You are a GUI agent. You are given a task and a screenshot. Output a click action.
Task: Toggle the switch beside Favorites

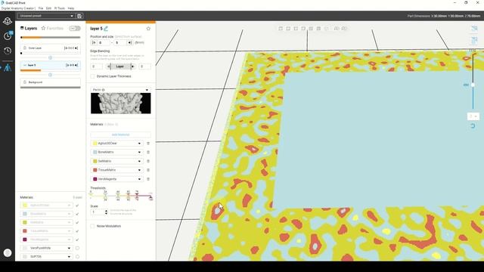(74, 29)
